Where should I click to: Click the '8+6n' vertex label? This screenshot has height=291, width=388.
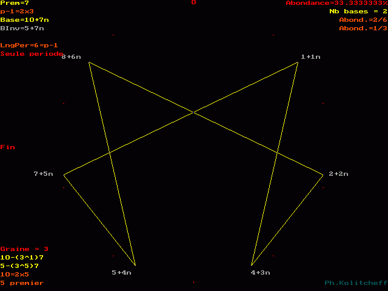(x=71, y=56)
